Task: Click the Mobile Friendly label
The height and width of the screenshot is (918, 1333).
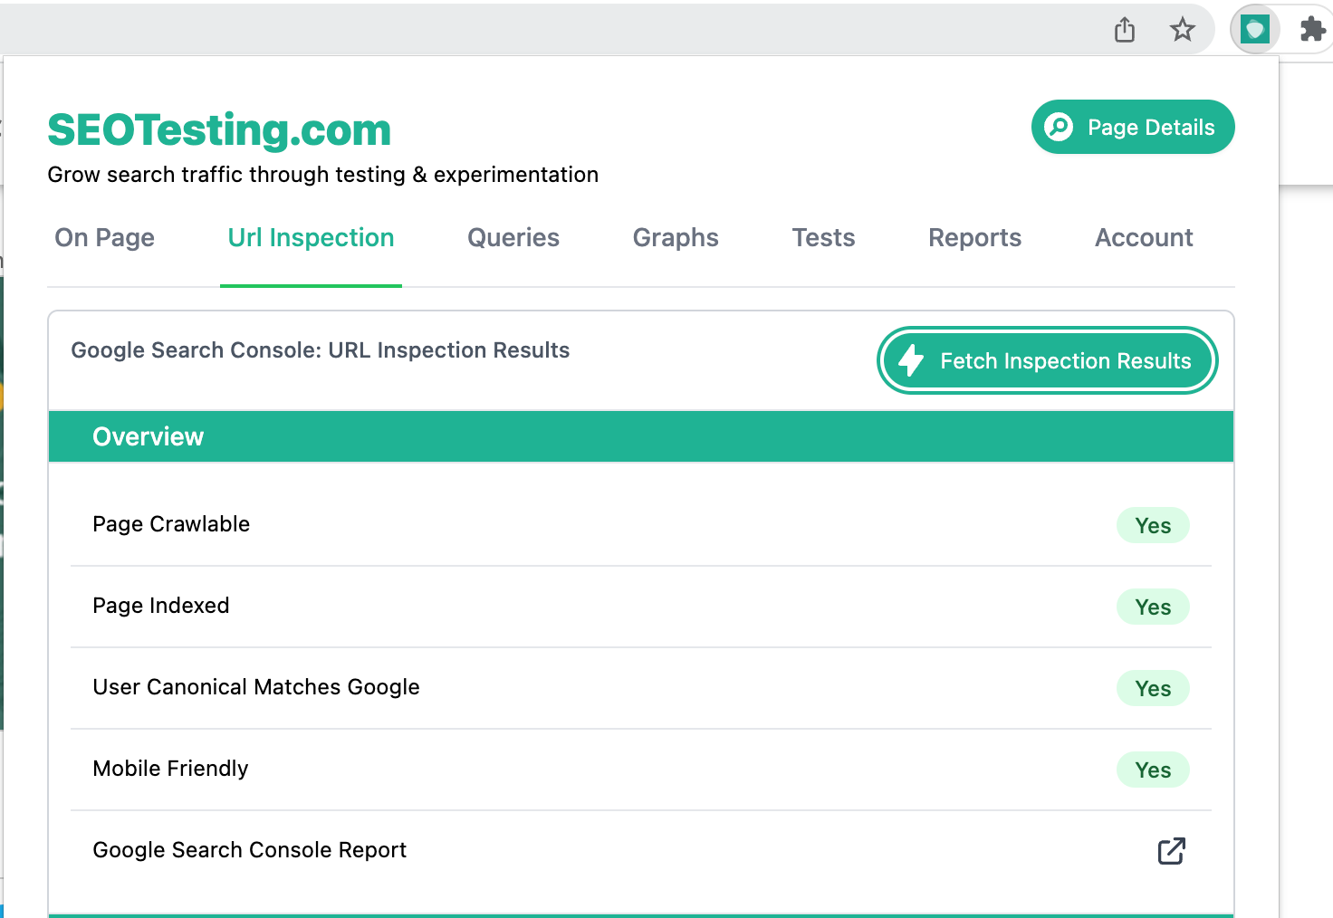Action: coord(170,769)
